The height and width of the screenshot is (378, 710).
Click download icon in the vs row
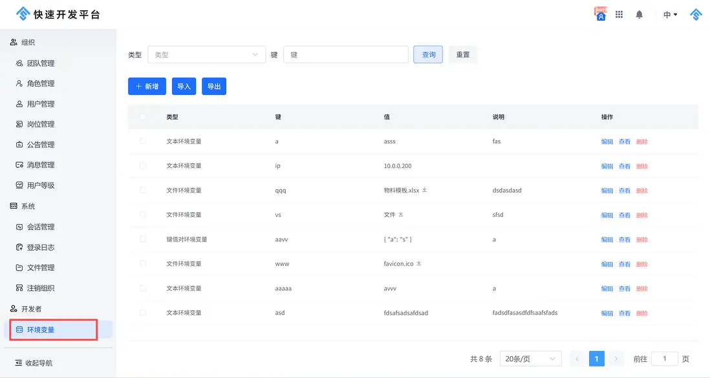tap(401, 215)
